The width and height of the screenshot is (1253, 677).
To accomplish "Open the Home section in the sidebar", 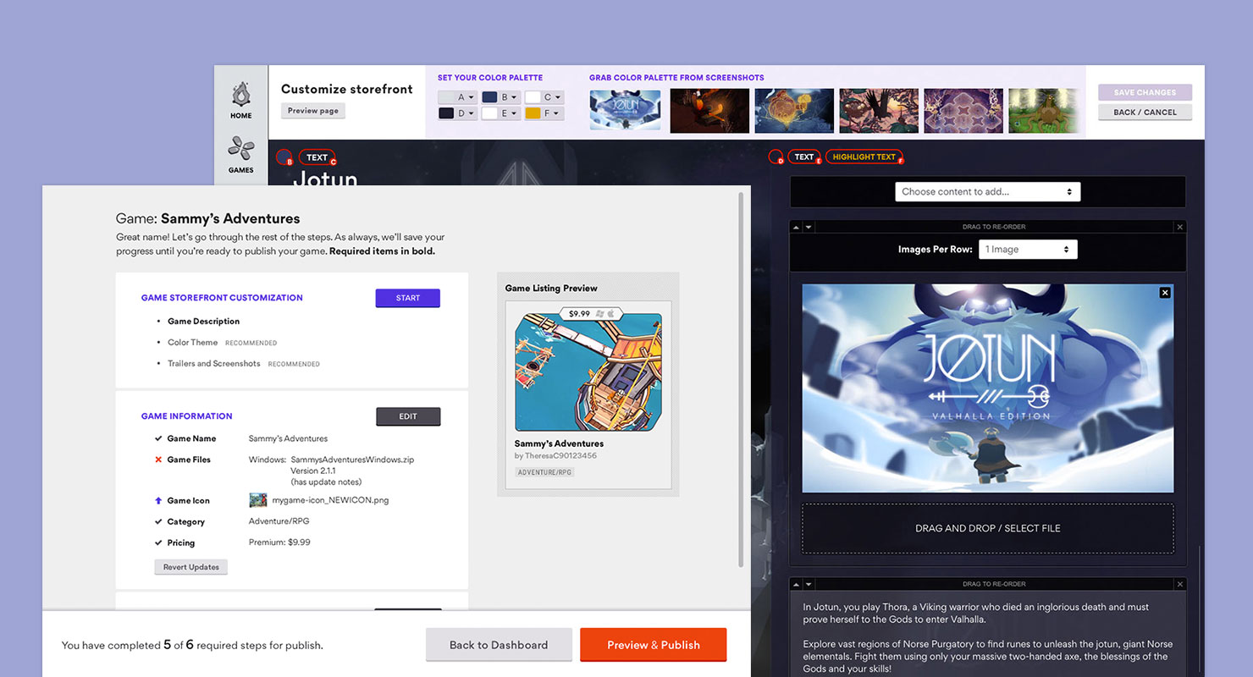I will pos(241,102).
